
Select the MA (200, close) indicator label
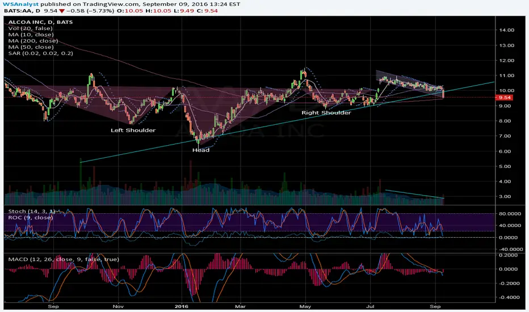tap(33, 41)
